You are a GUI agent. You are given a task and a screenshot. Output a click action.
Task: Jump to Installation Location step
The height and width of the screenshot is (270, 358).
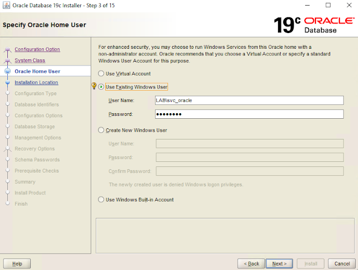coord(36,82)
